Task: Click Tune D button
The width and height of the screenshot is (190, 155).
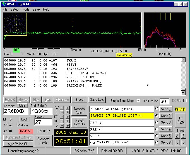Action: tap(183, 143)
